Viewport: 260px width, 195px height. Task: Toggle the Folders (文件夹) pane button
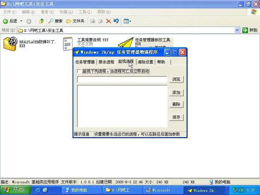(x=75, y=21)
